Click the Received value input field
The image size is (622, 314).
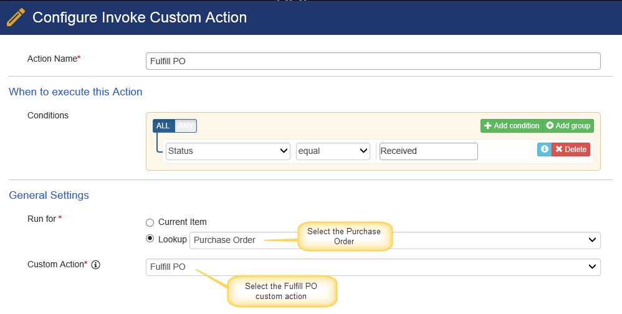(x=428, y=151)
